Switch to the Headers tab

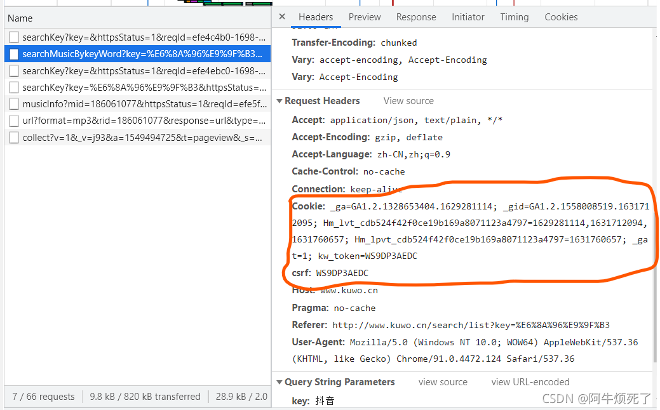click(x=316, y=17)
